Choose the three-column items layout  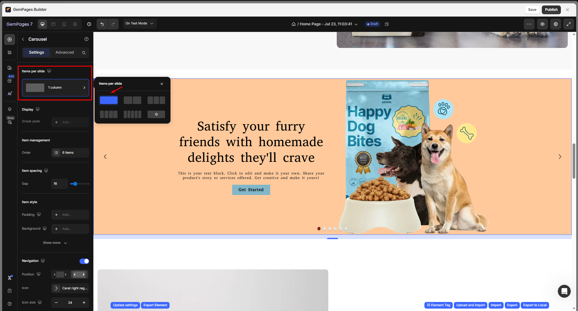(156, 100)
